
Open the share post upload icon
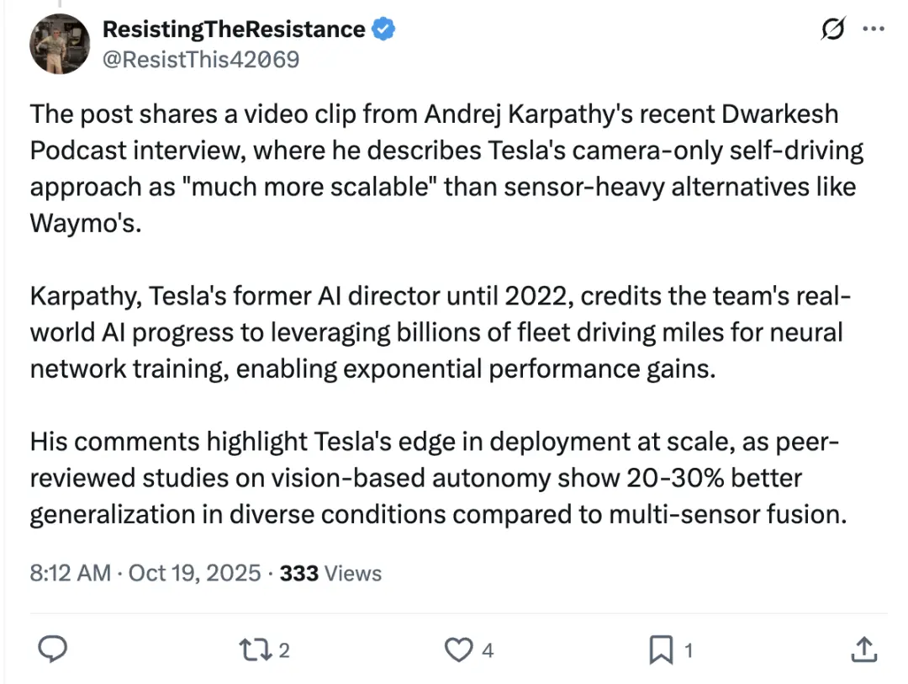point(863,649)
